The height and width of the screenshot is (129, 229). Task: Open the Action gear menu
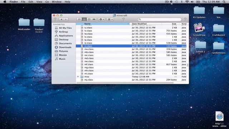click(102, 19)
